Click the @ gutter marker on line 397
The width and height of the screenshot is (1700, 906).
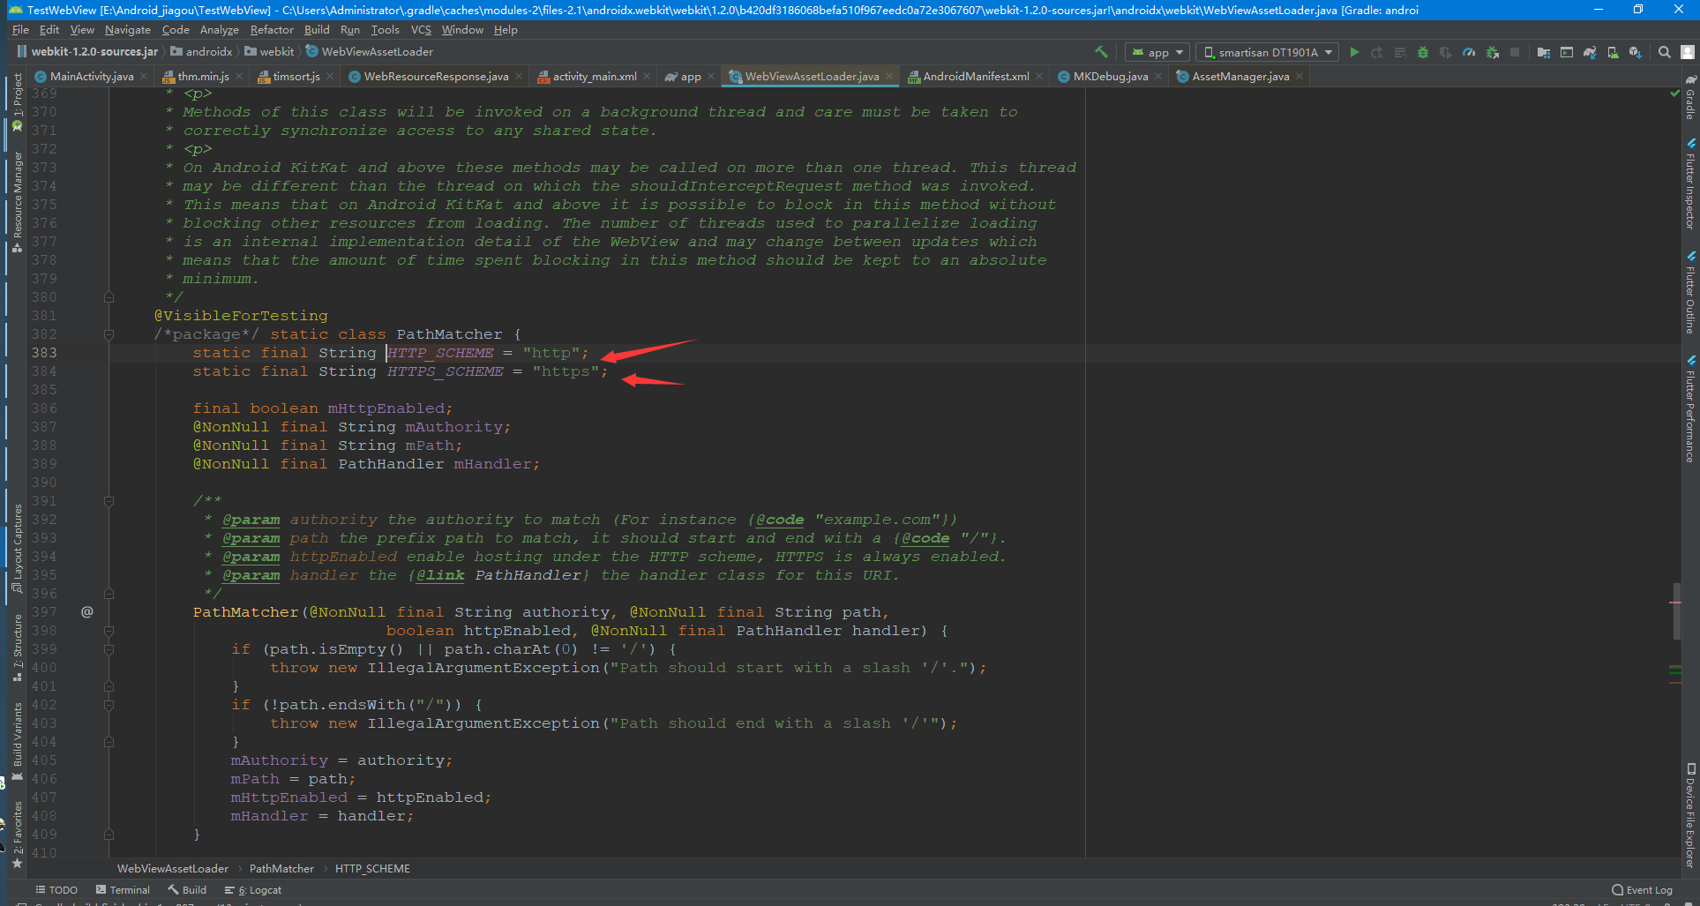[87, 611]
